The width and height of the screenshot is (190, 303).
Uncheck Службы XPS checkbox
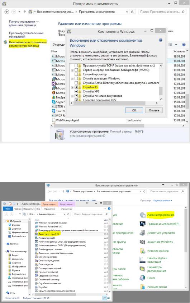(76, 91)
